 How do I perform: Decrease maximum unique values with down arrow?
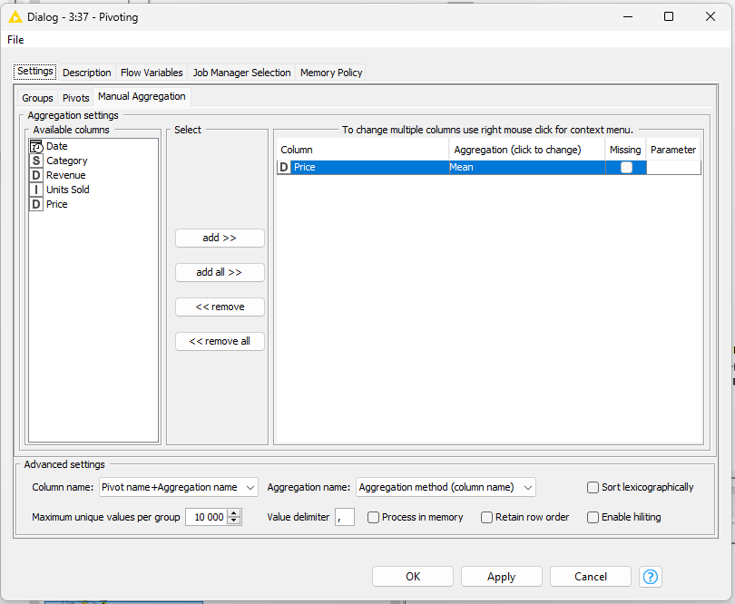coord(233,521)
